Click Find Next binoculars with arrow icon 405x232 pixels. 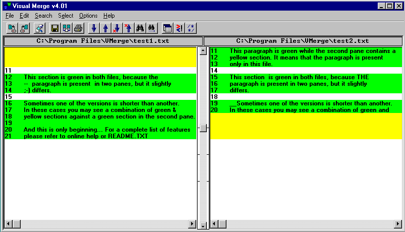pyautogui.click(x=152, y=28)
